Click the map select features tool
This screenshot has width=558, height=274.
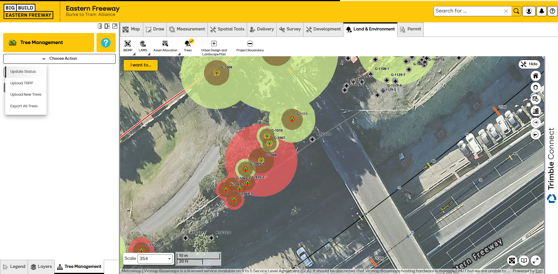536,99
